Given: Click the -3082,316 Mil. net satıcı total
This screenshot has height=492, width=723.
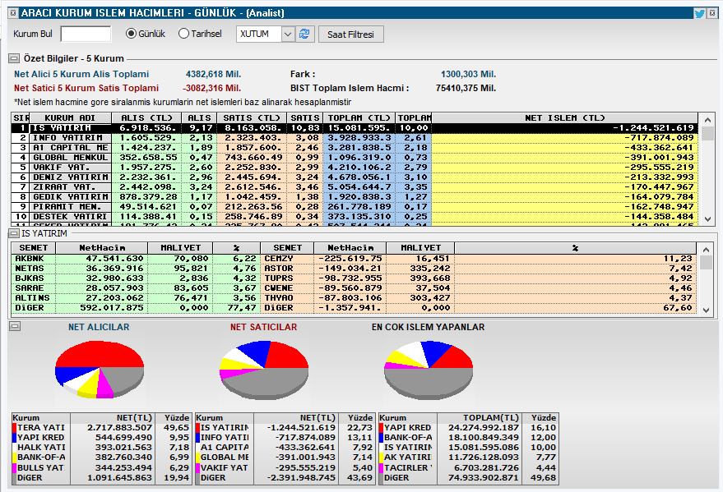Looking at the screenshot, I should coord(212,88).
